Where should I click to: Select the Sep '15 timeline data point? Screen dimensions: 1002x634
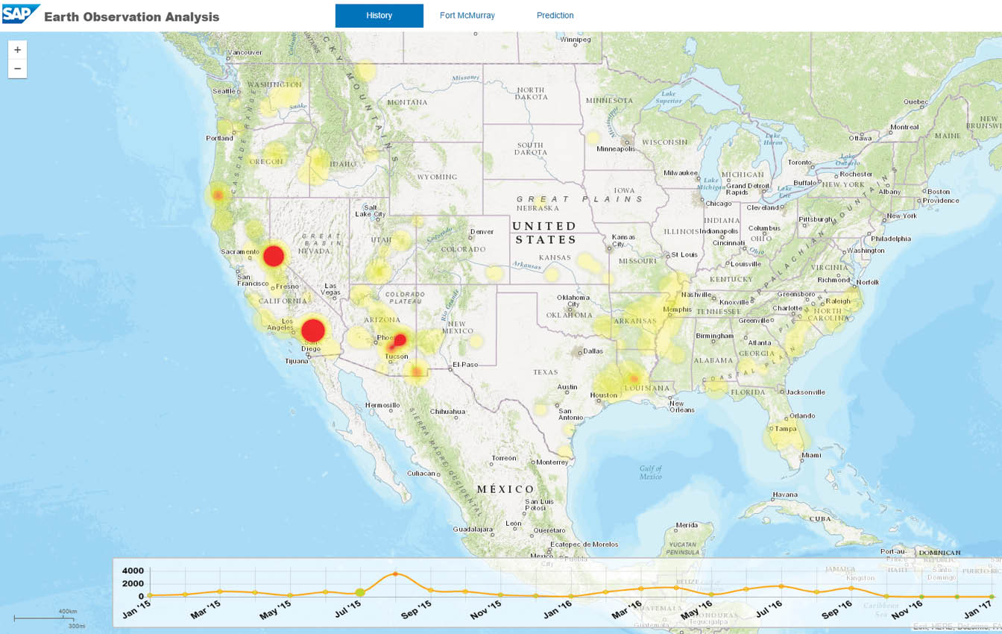point(430,591)
